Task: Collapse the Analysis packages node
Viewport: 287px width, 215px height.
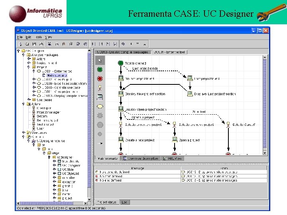Action: click(x=24, y=55)
